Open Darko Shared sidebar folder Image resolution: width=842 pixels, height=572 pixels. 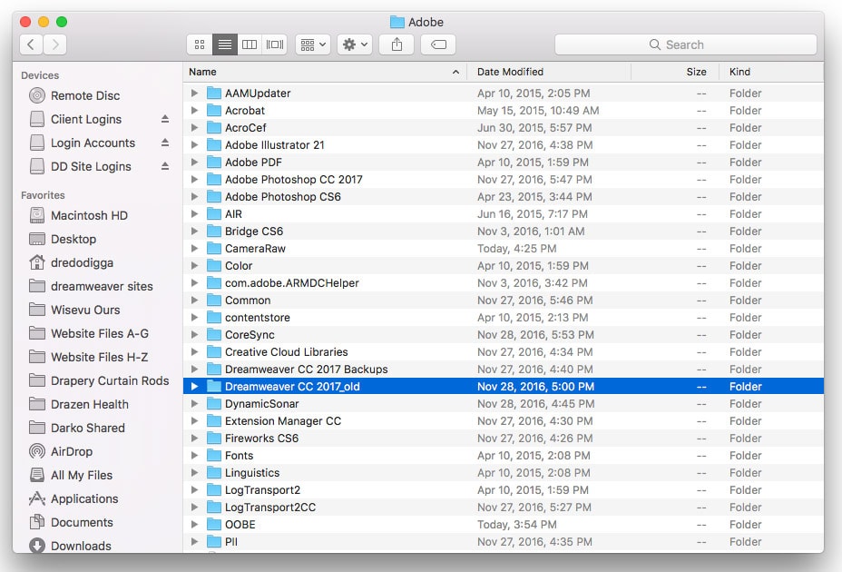click(x=77, y=428)
